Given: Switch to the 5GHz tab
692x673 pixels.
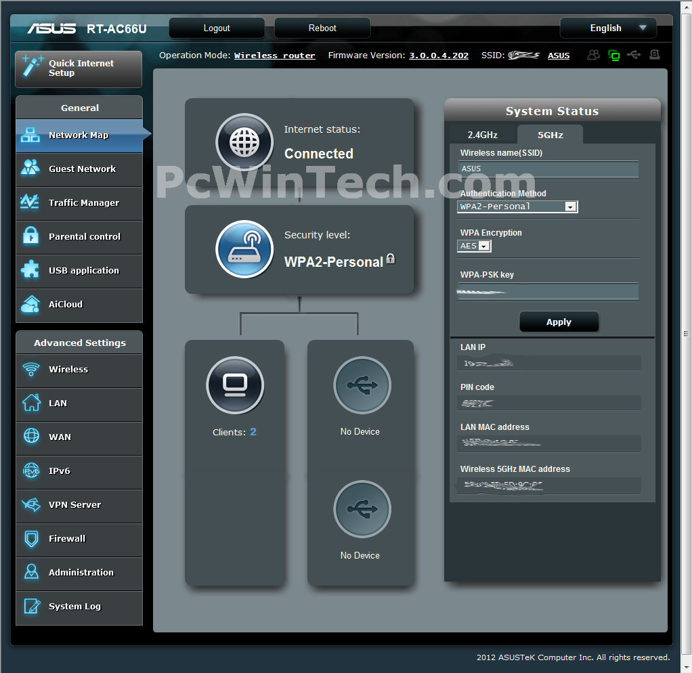Looking at the screenshot, I should pos(550,135).
